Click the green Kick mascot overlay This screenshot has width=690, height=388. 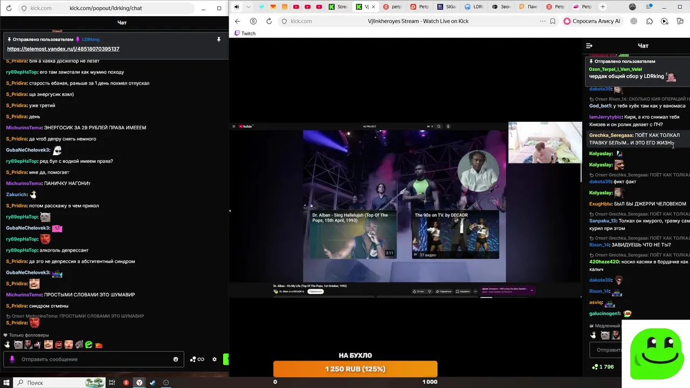pyautogui.click(x=656, y=354)
